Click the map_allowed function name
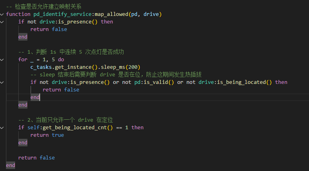 111,14
